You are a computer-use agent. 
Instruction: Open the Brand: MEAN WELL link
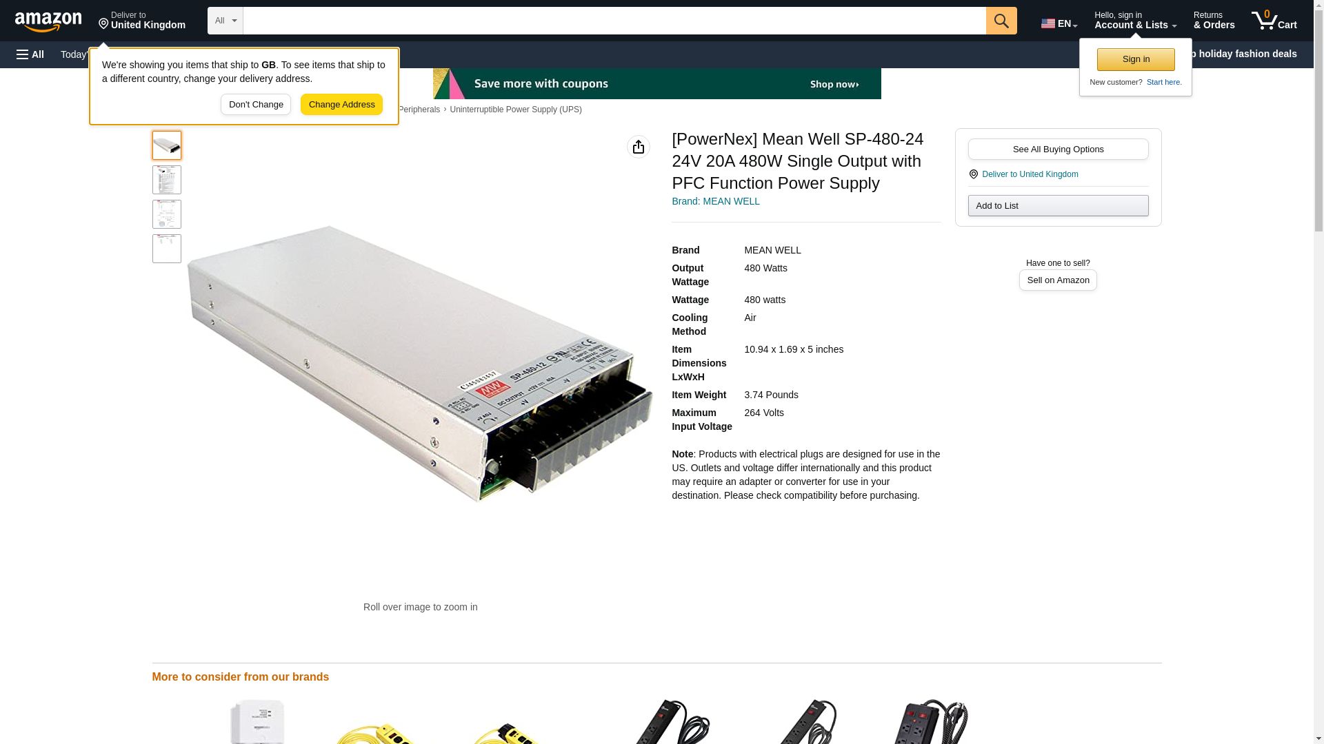point(716,201)
